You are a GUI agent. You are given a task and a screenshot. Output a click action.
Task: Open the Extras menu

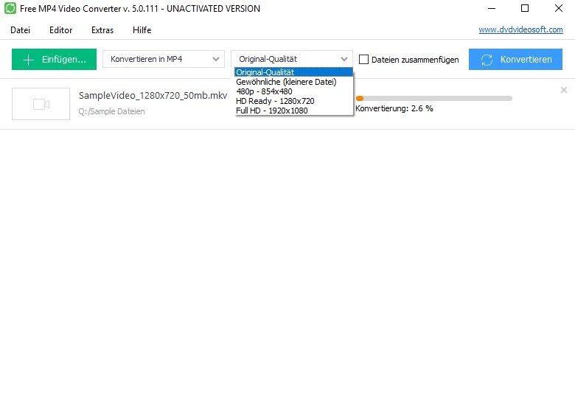102,30
